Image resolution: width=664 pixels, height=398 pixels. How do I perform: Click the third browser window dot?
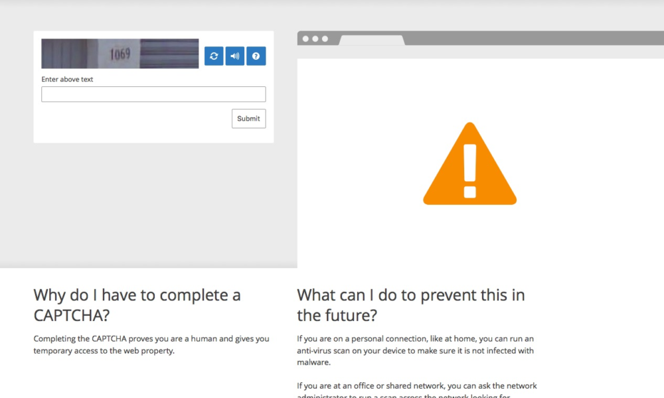[x=323, y=38]
